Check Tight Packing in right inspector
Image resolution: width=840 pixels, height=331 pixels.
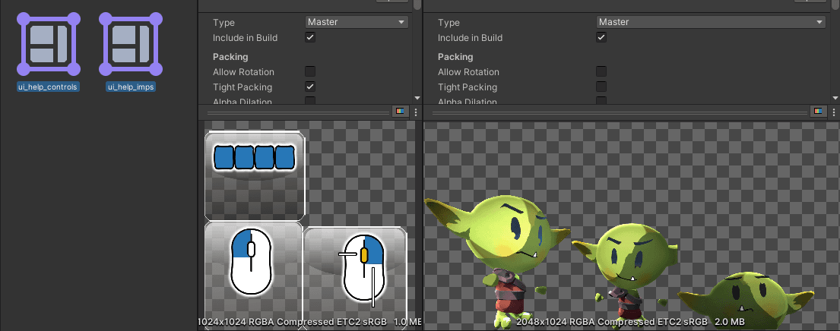(x=601, y=87)
